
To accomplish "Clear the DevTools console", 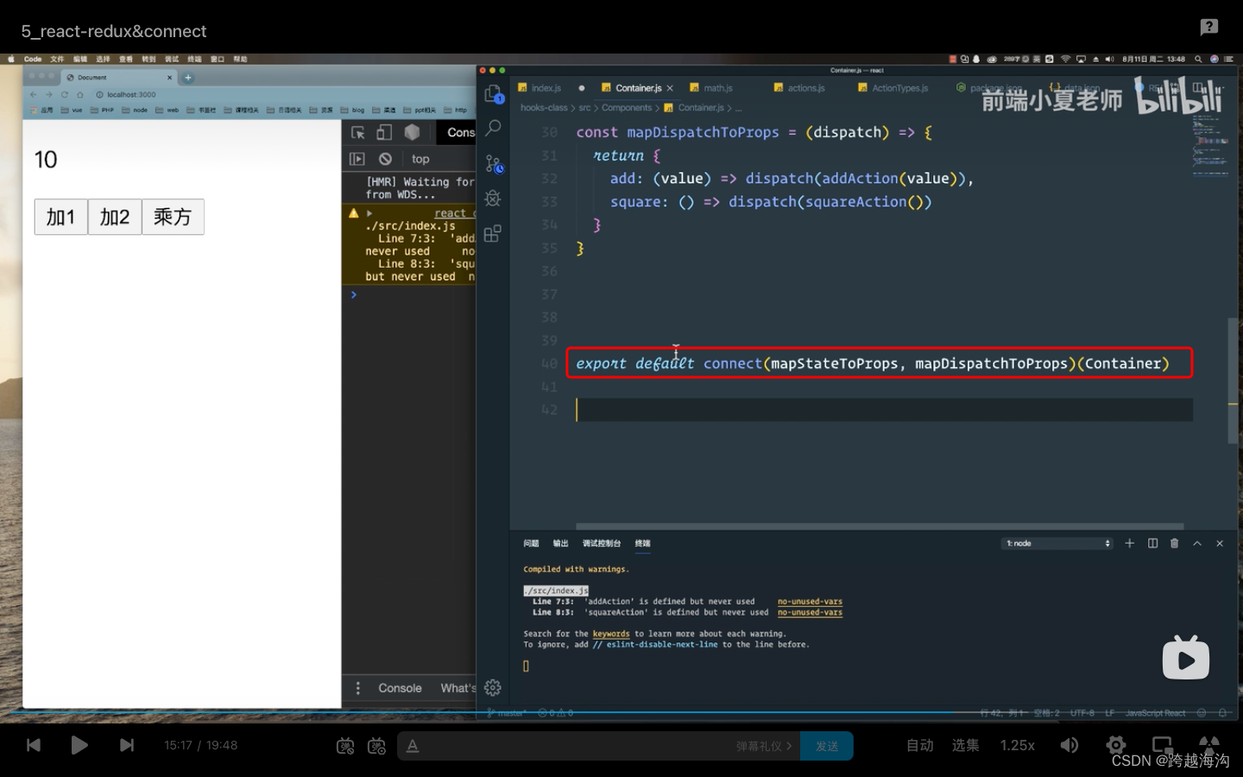I will (385, 159).
